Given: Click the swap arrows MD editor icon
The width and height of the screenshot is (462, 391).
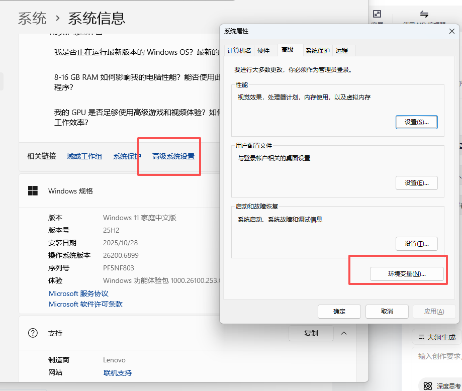Looking at the screenshot, I should 424,14.
